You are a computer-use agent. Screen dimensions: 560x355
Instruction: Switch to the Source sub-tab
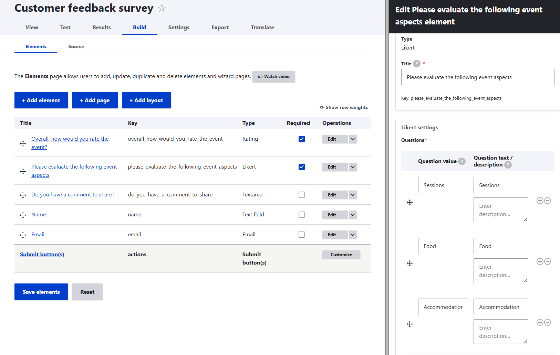(x=76, y=46)
